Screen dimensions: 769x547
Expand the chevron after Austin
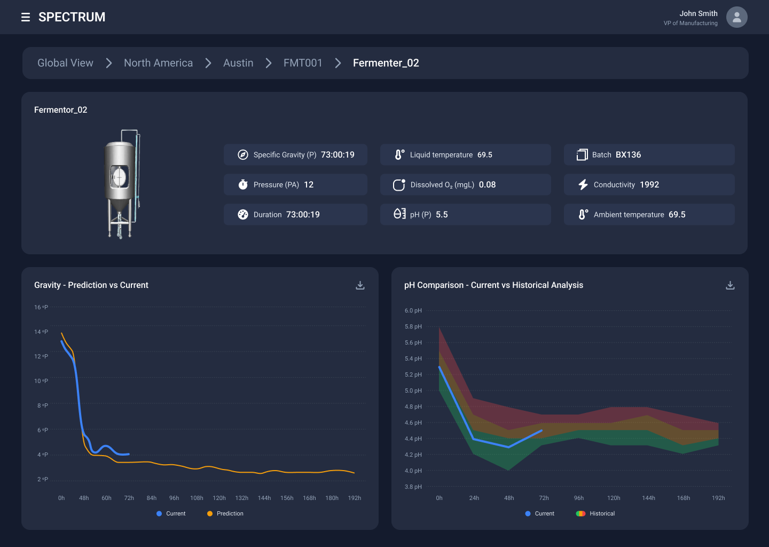click(268, 63)
